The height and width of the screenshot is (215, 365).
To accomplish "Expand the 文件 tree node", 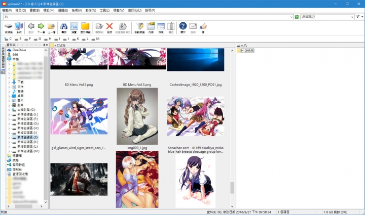I will [x=9, y=87].
